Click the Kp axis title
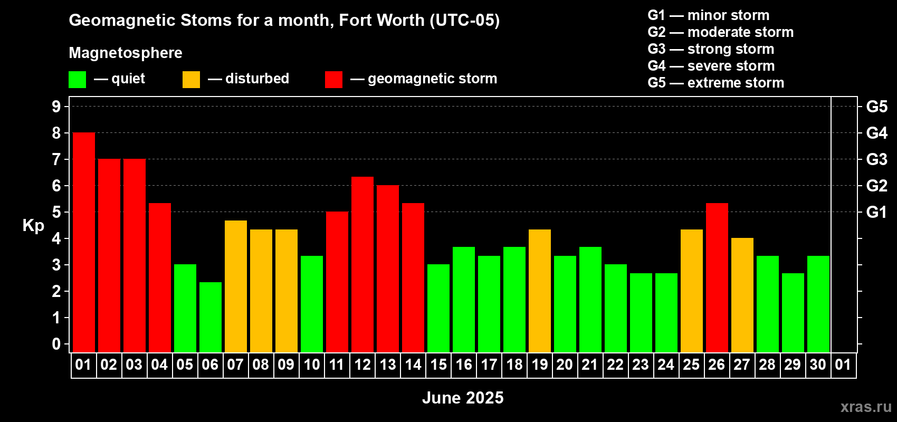The height and width of the screenshot is (422, 897). [x=33, y=226]
